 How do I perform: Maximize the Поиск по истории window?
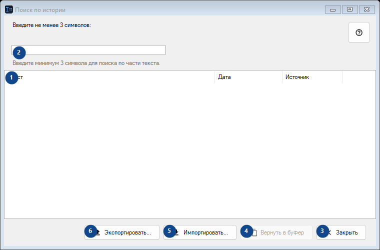[349, 9]
